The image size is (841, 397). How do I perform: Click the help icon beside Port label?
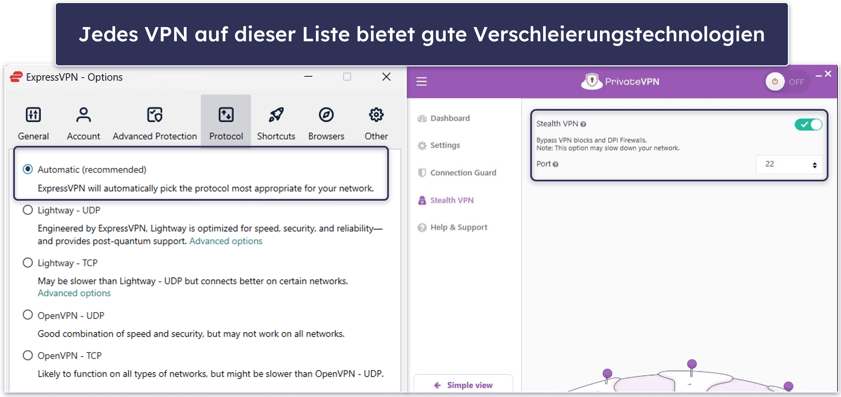click(x=556, y=164)
